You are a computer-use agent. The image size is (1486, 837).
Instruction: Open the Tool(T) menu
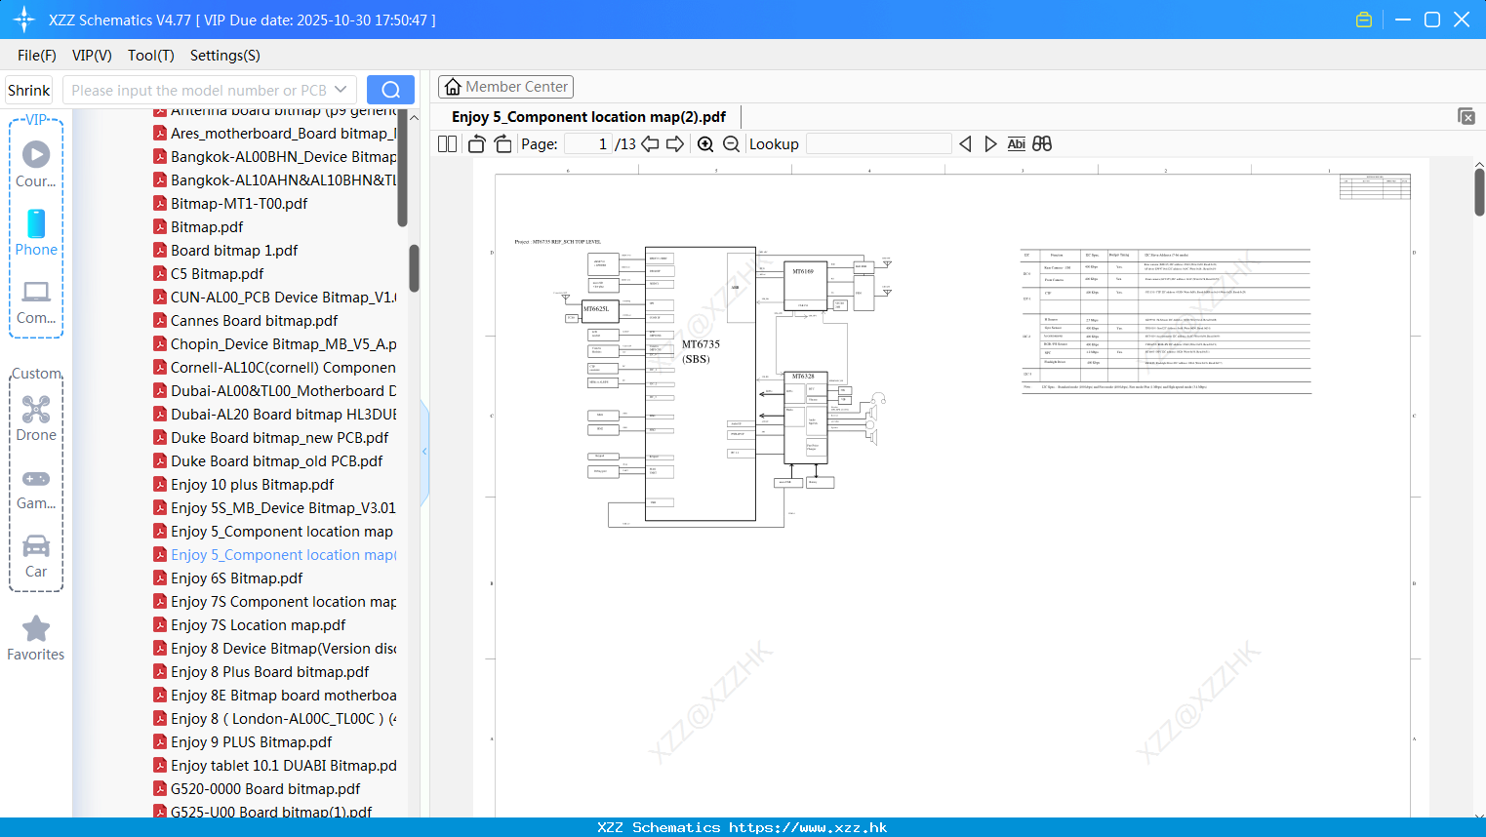(x=151, y=56)
